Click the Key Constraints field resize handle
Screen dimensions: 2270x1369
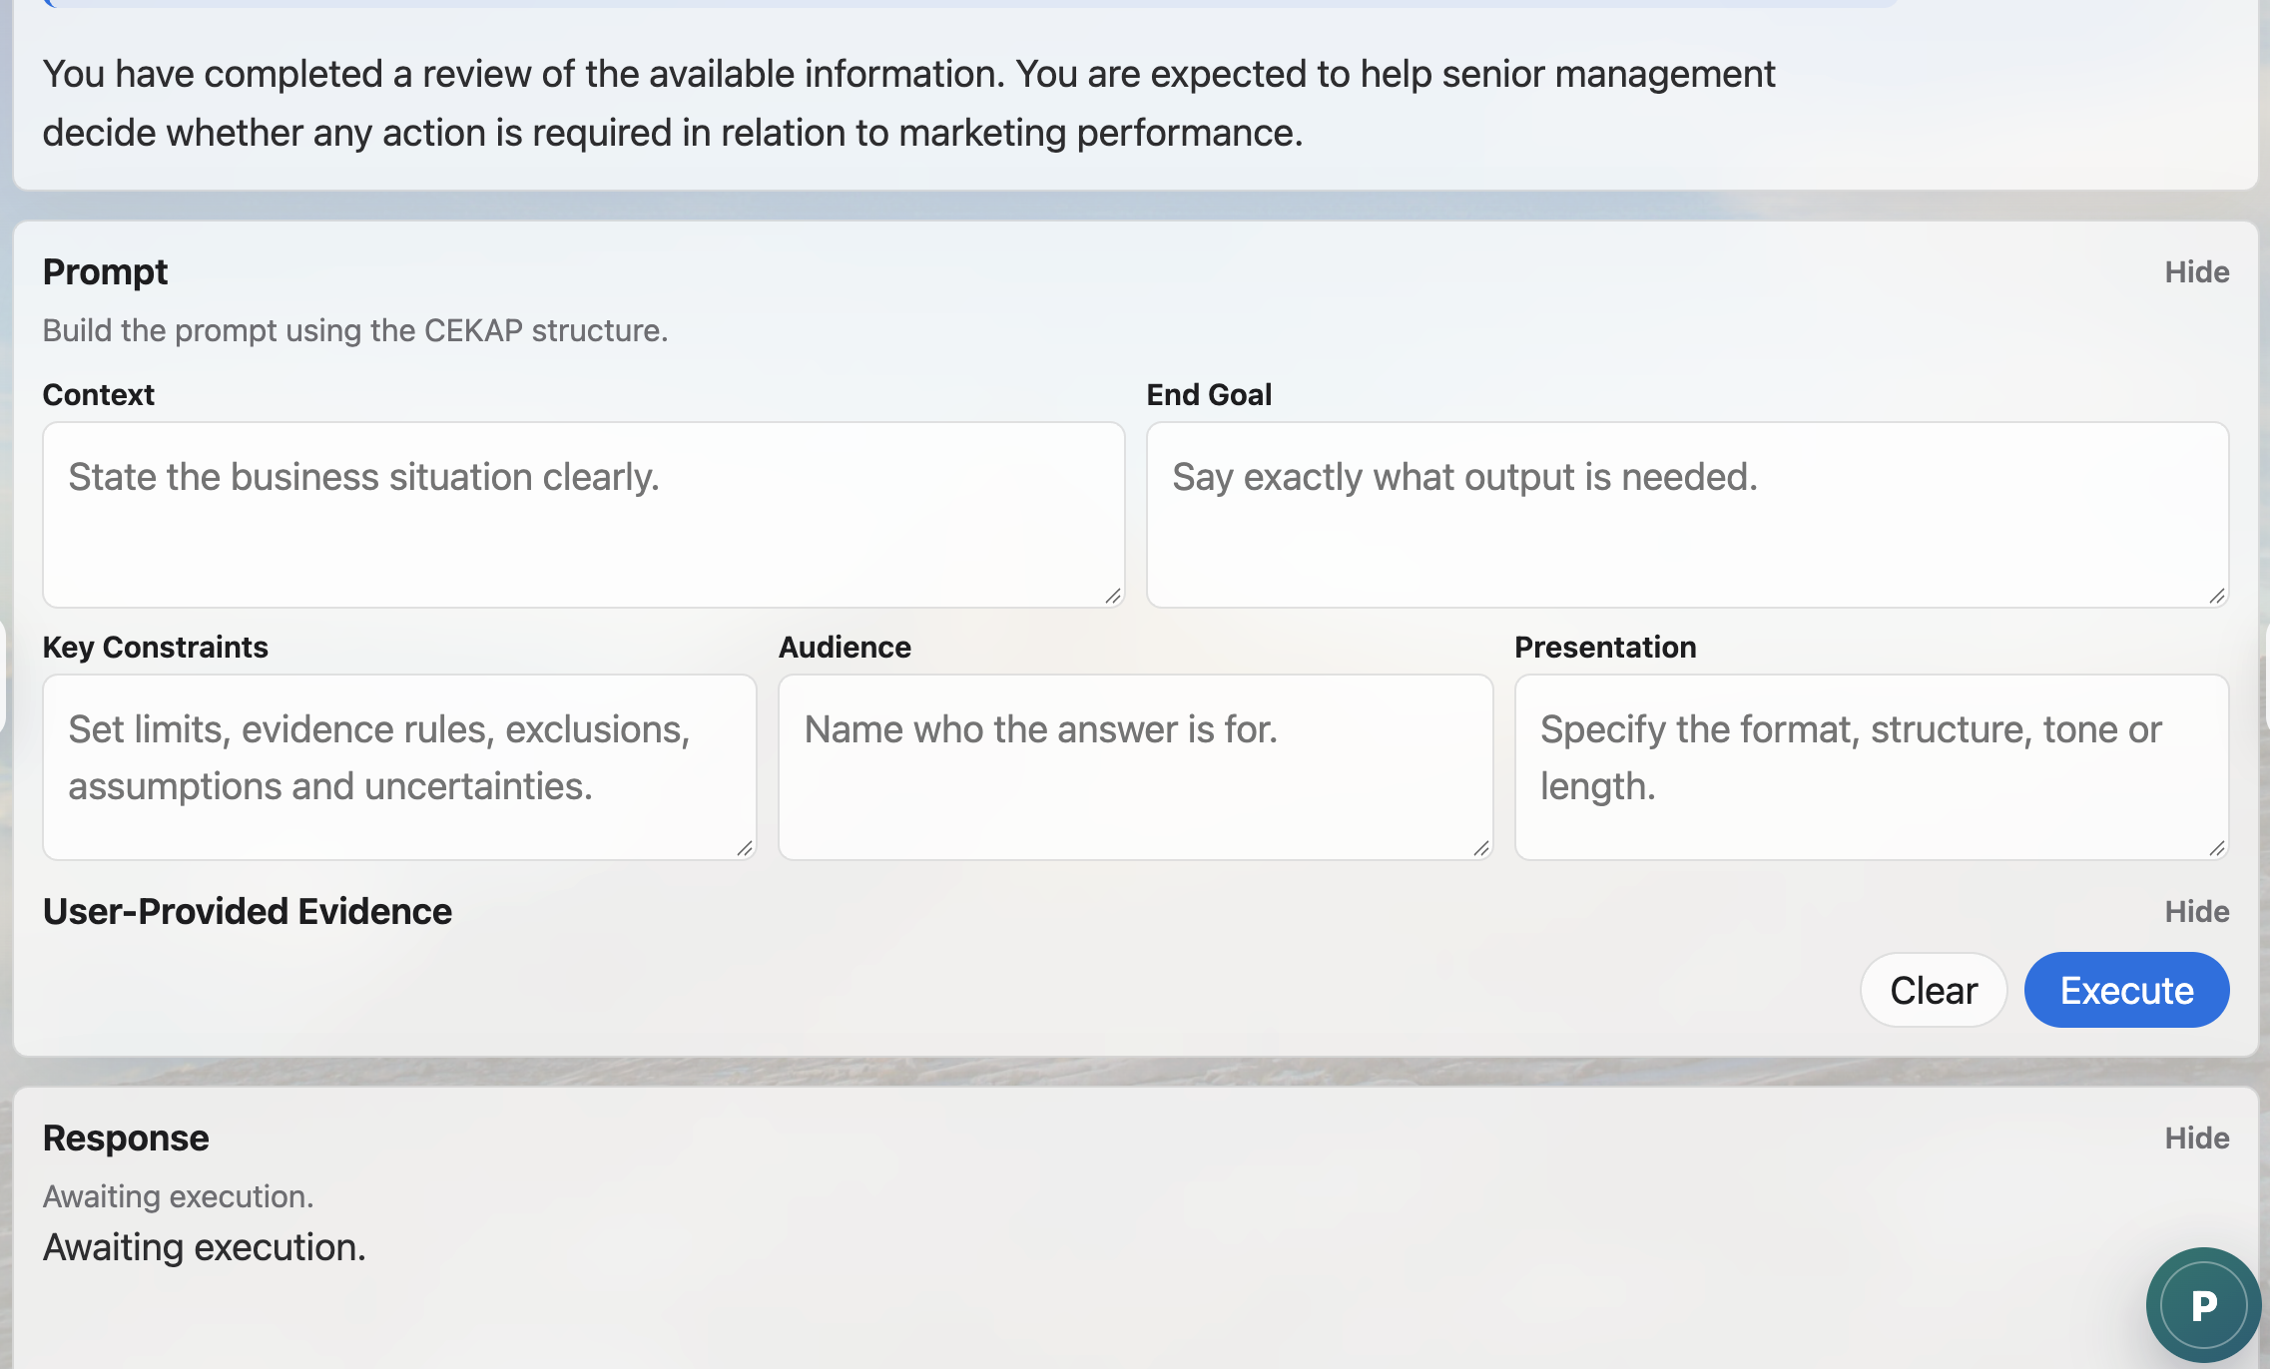point(745,848)
